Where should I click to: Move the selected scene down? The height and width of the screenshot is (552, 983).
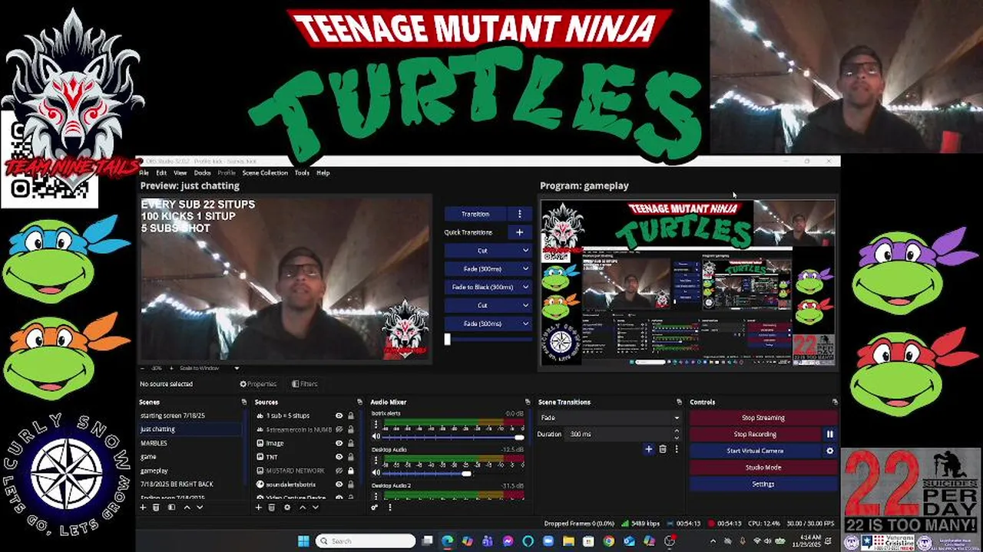coord(200,507)
